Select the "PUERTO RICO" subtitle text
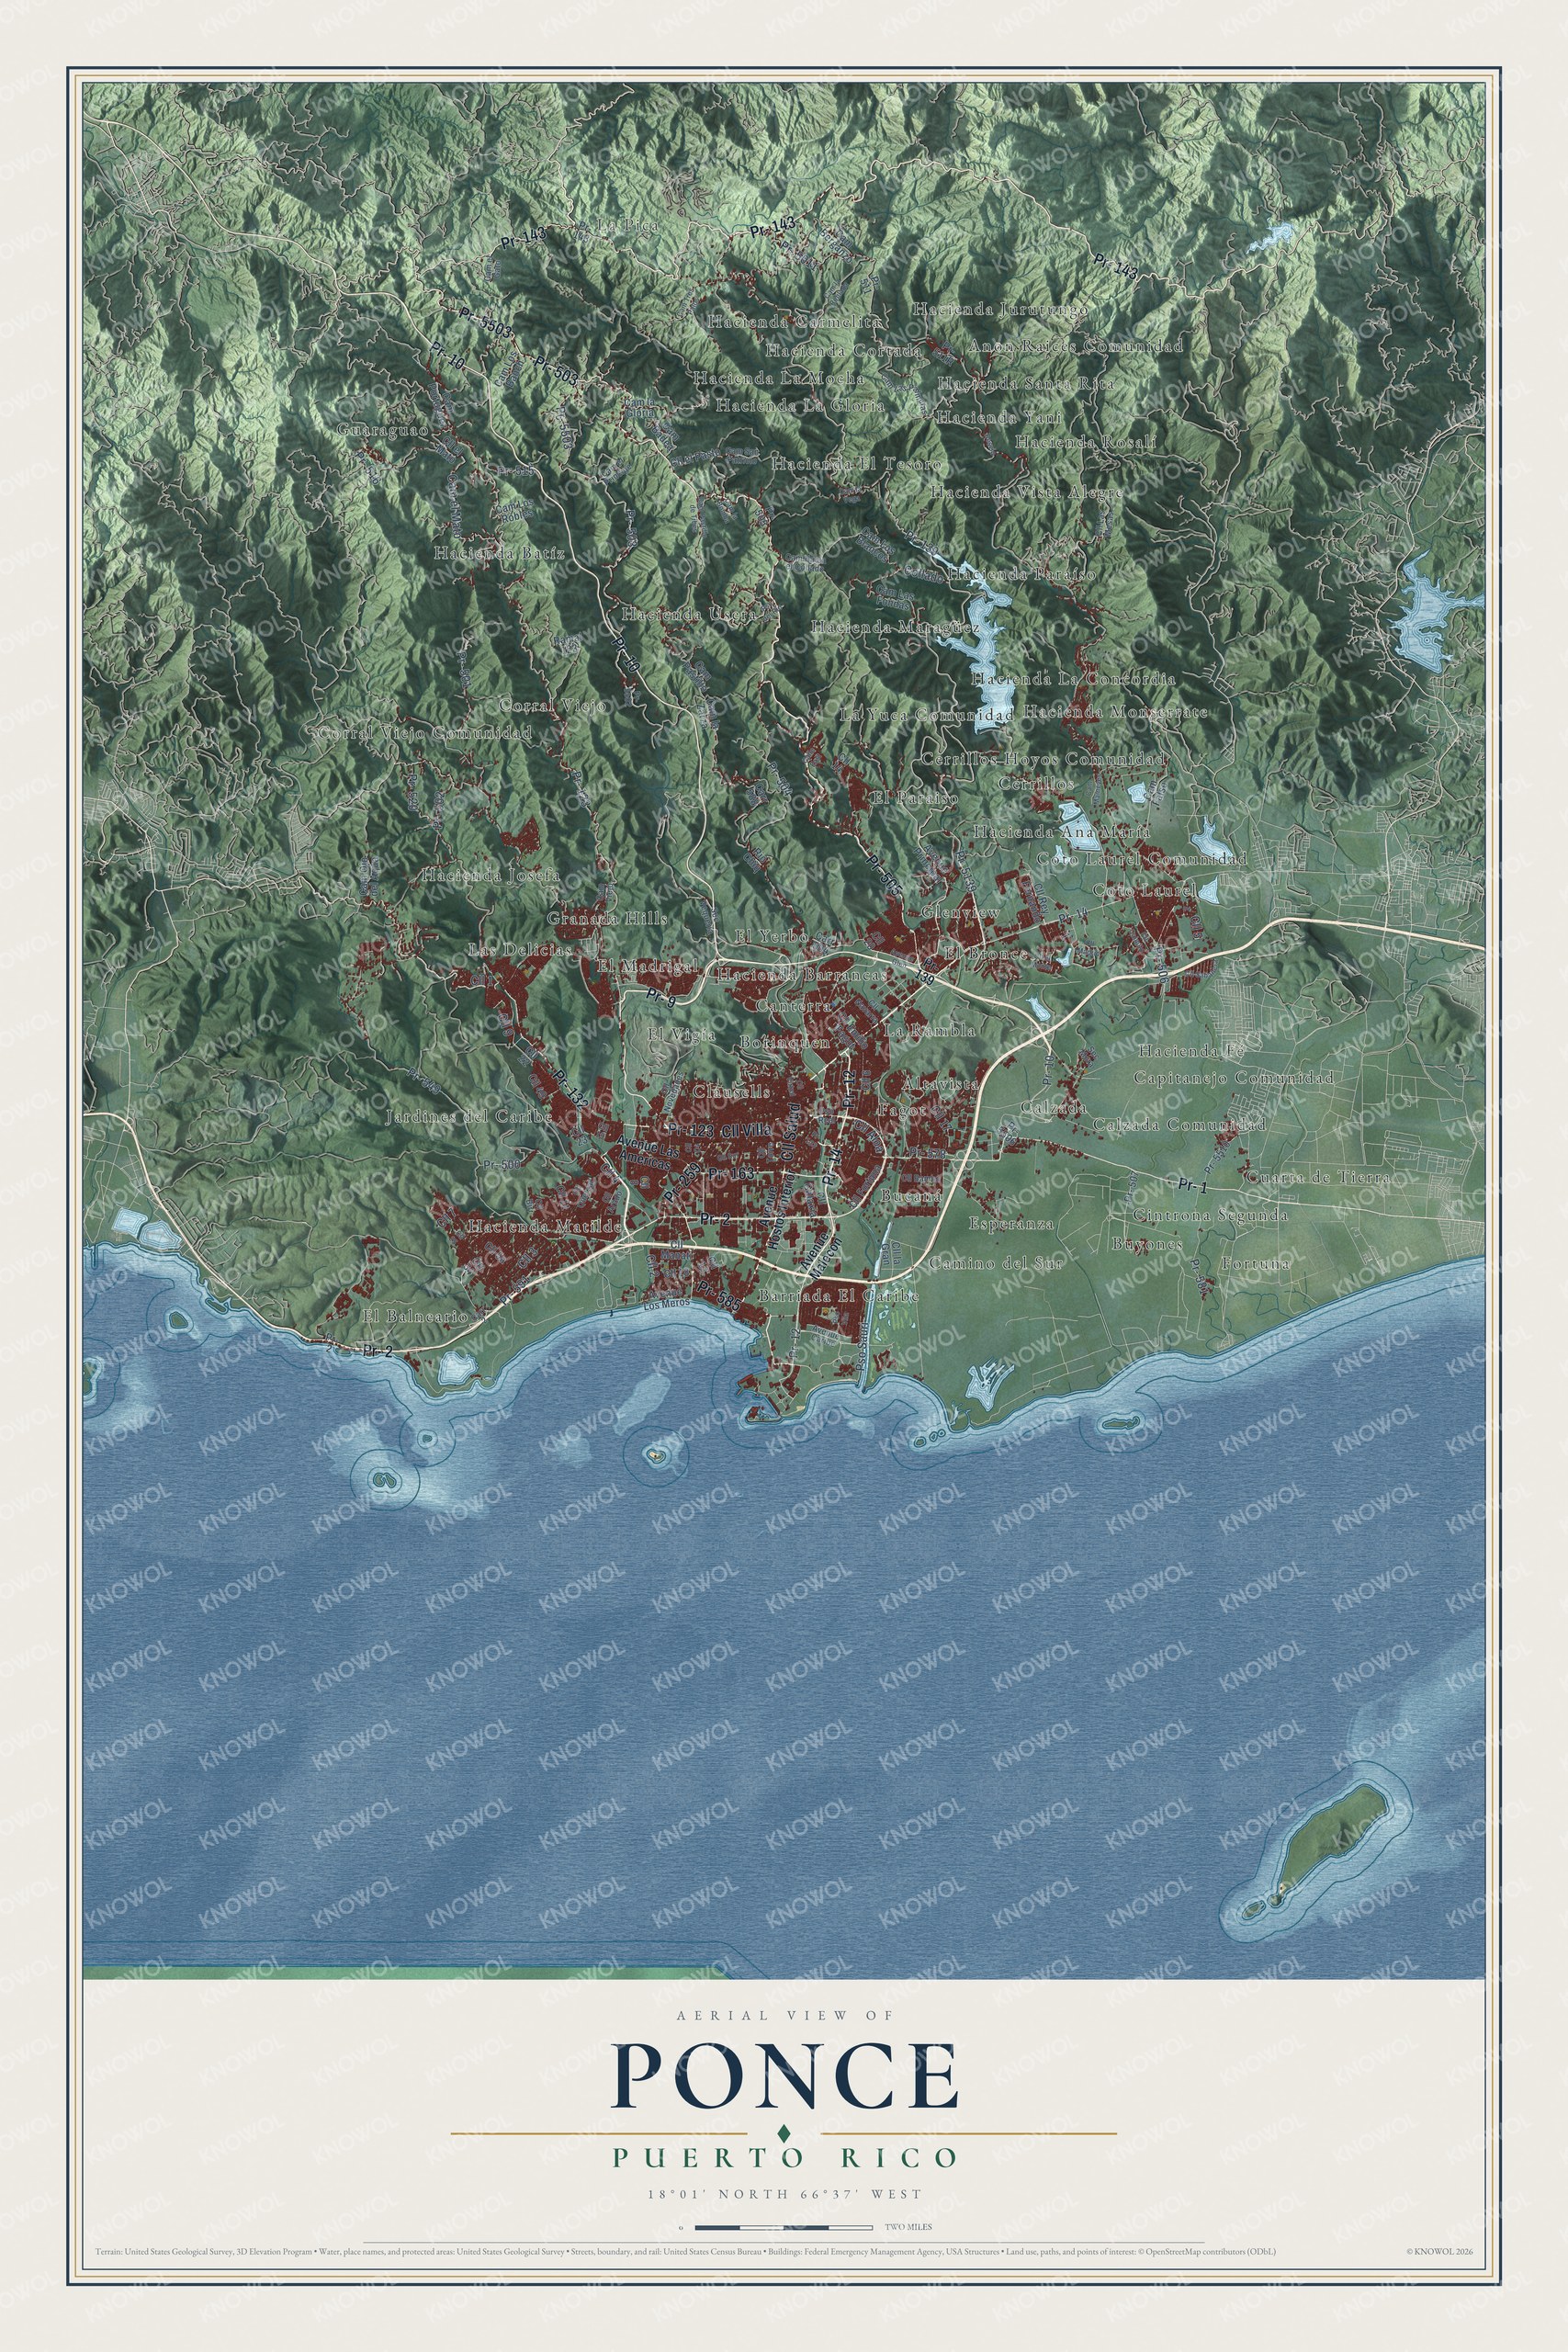This screenshot has width=1568, height=2352. pos(784,2158)
